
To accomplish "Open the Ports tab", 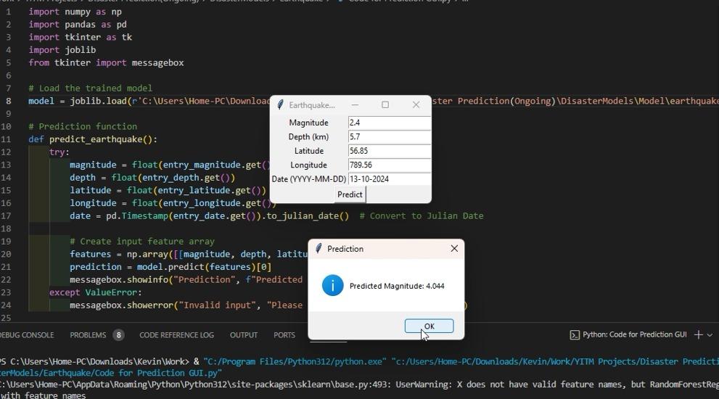I will 284,335.
